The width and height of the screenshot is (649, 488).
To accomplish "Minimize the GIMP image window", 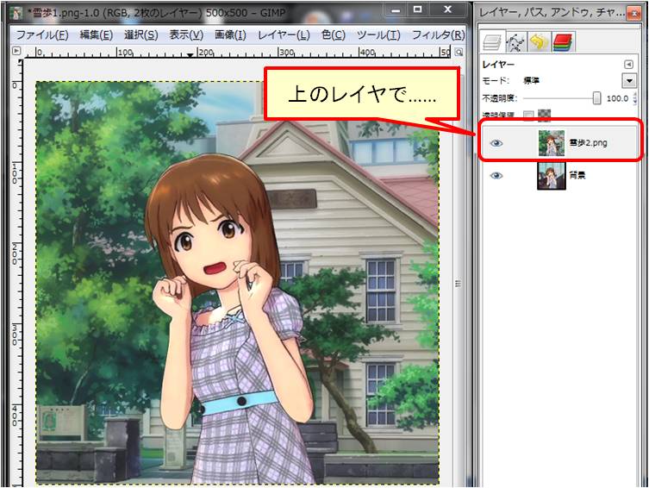I will pyautogui.click(x=396, y=9).
